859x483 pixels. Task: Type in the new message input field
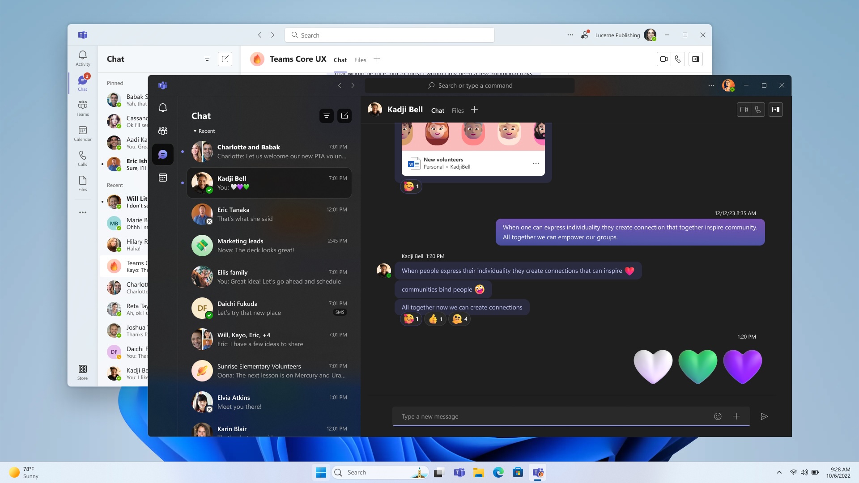[555, 416]
